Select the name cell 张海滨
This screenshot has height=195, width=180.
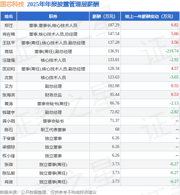(x=9, y=95)
